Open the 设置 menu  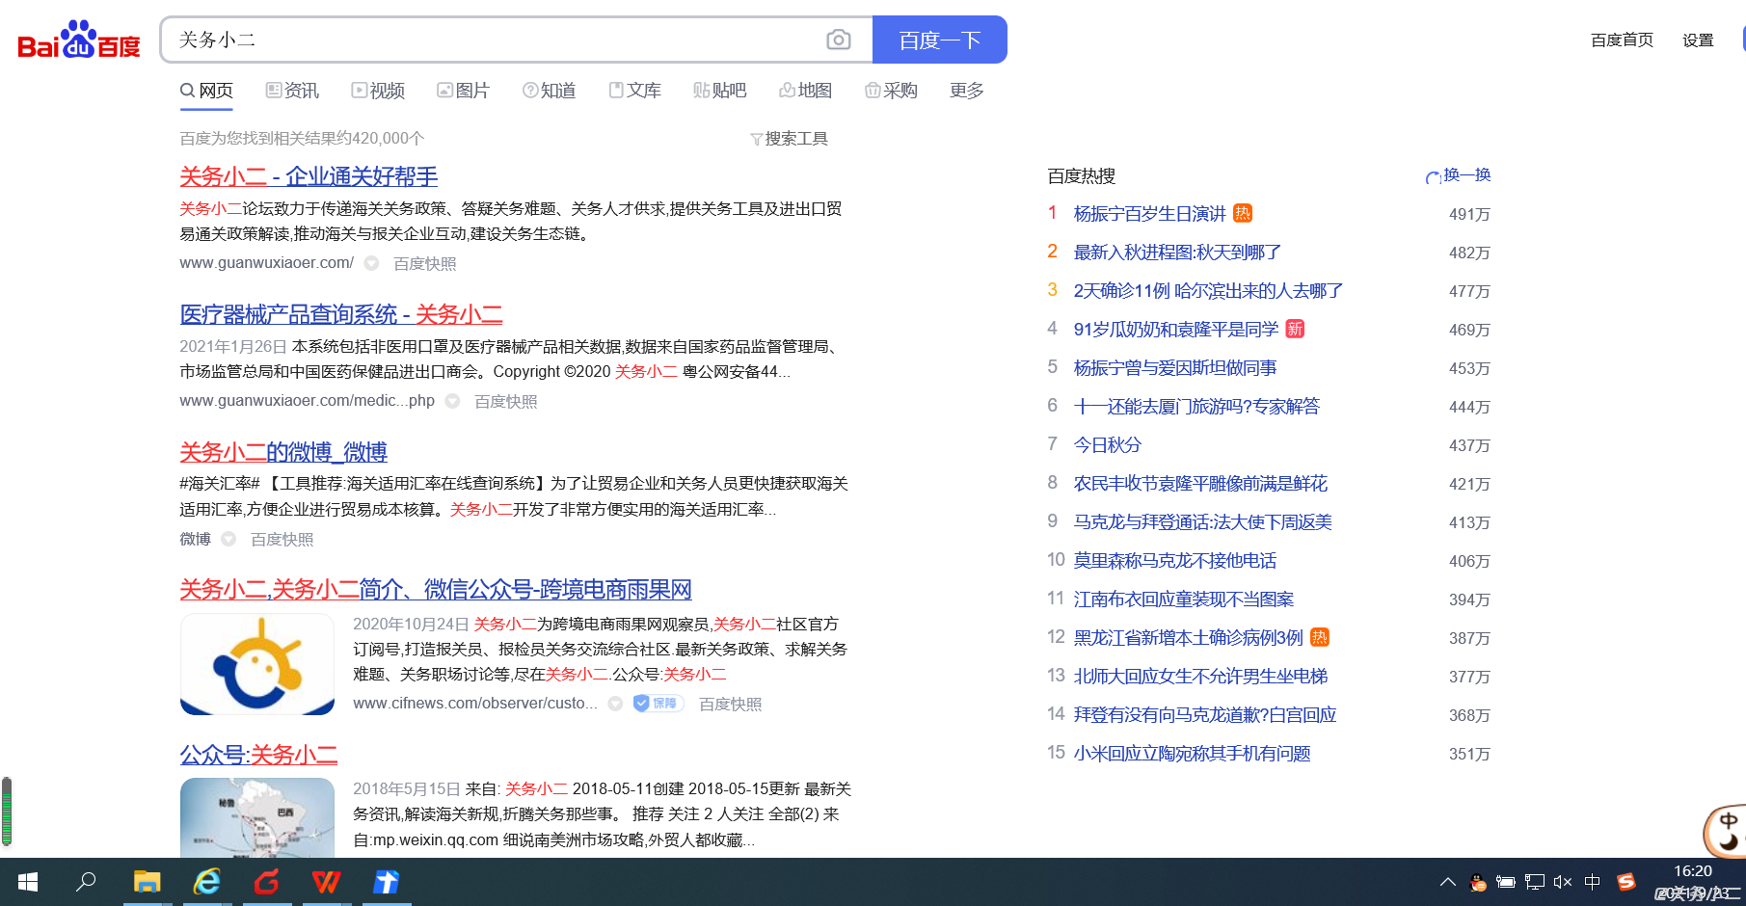click(x=1698, y=40)
